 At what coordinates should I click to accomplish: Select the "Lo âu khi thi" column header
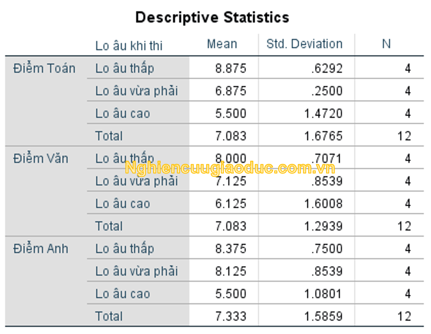tap(129, 46)
